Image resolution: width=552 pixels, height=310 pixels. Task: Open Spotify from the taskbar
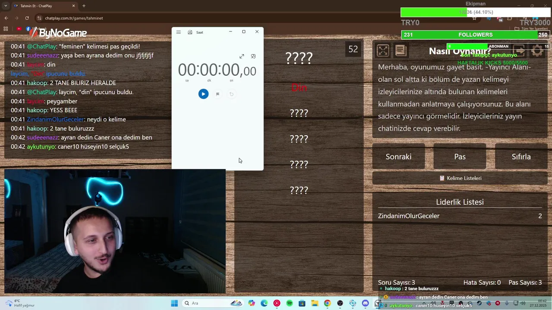pos(289,303)
